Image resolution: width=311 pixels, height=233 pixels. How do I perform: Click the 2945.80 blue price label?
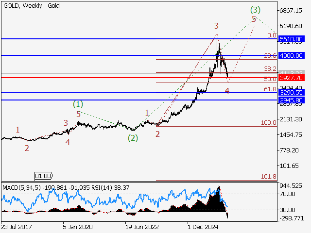(x=291, y=100)
